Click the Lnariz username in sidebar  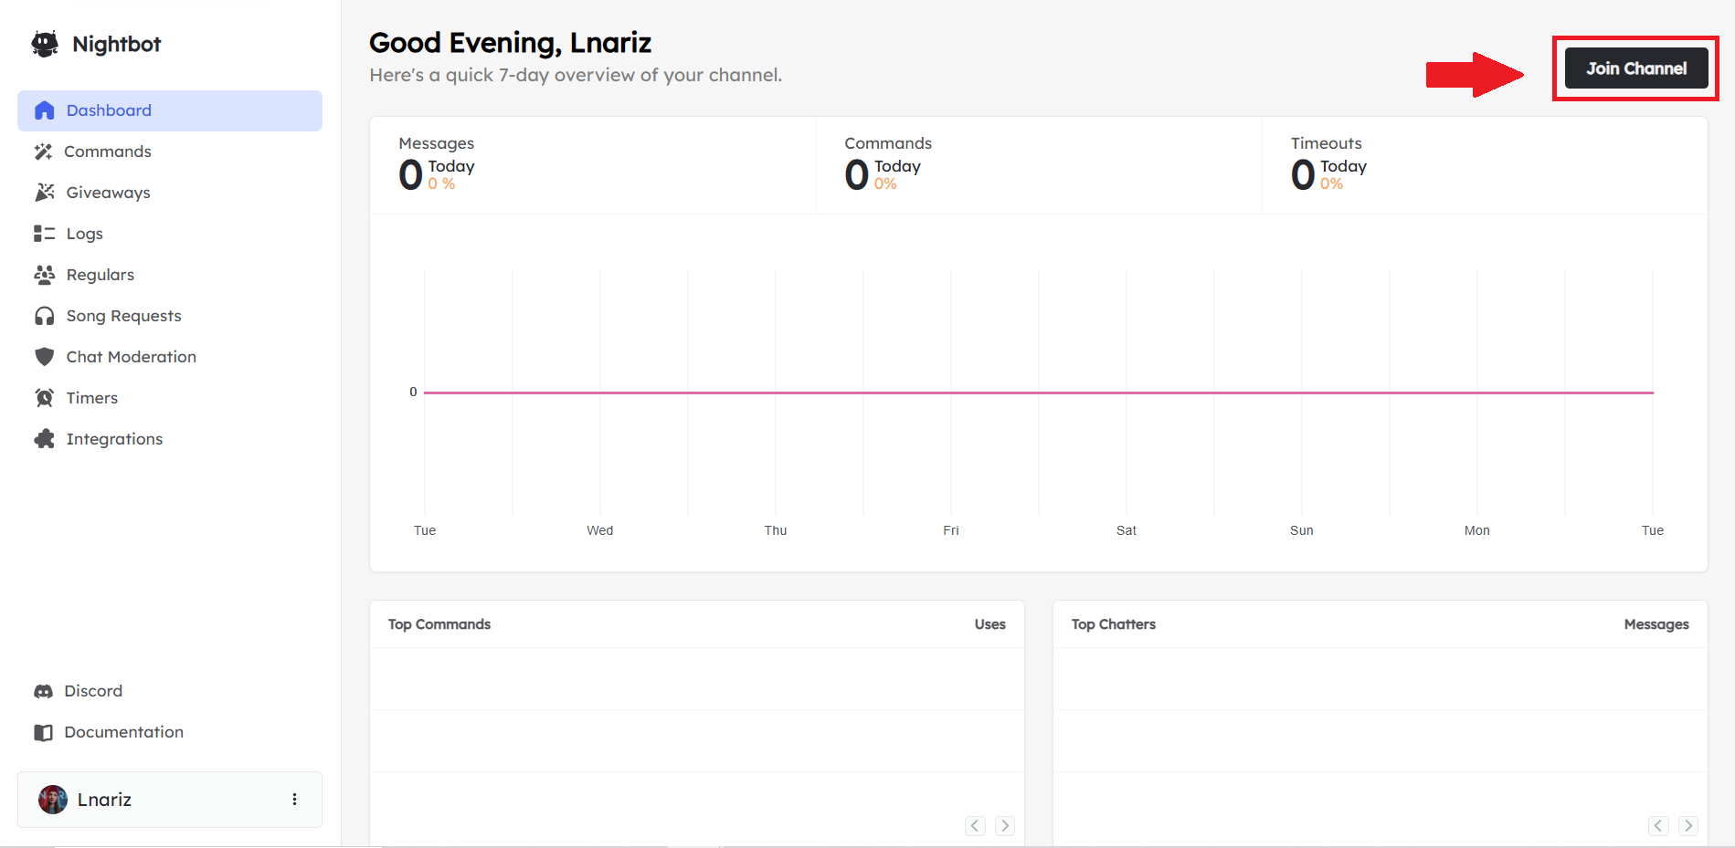104,800
